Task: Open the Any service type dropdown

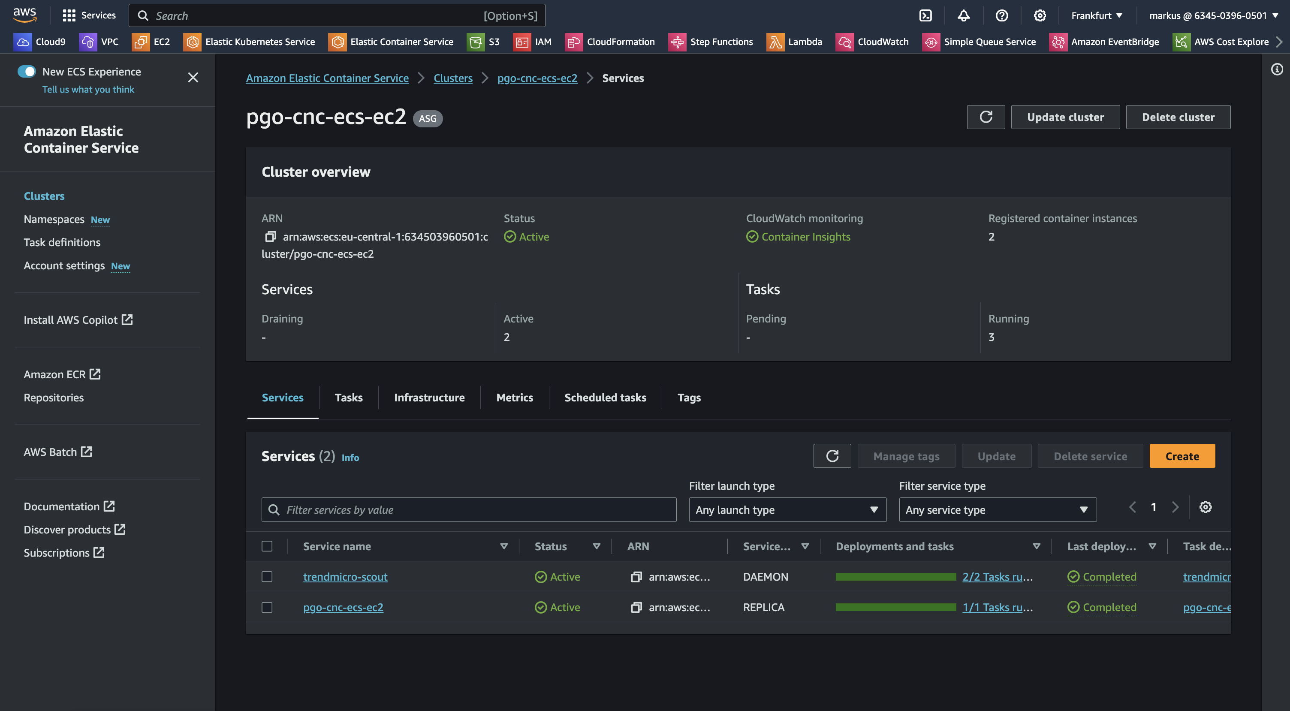Action: [x=998, y=510]
